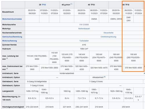Select the 6-Gang-Schaltgetriebe cell
This screenshot has height=109, width=145.
(x=37, y=81)
